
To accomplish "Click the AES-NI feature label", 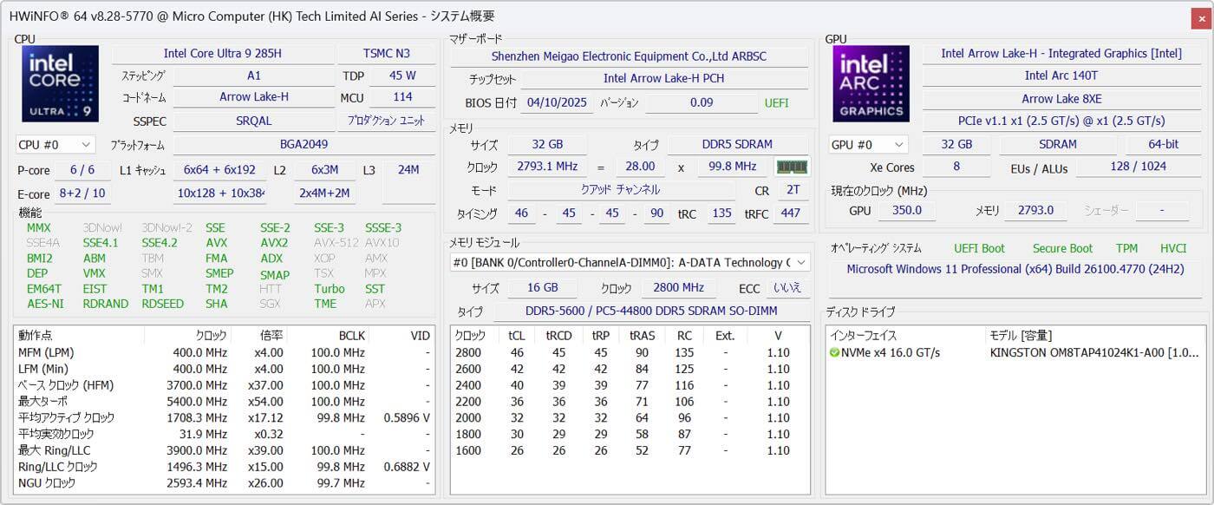I will (45, 304).
